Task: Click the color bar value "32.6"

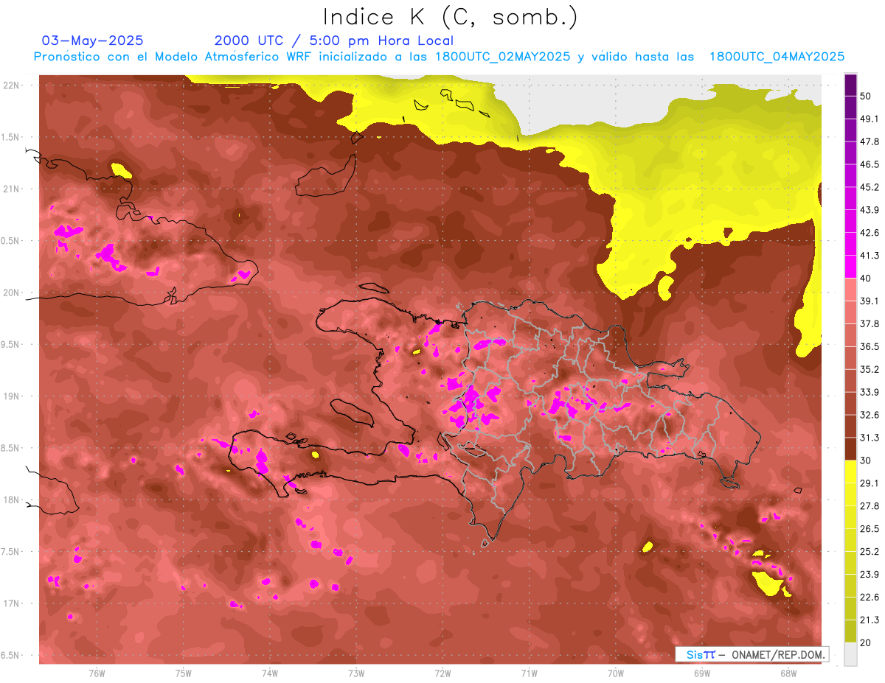Action: [x=871, y=415]
